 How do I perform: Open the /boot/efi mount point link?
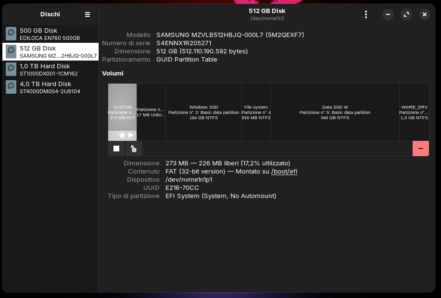[x=284, y=171]
